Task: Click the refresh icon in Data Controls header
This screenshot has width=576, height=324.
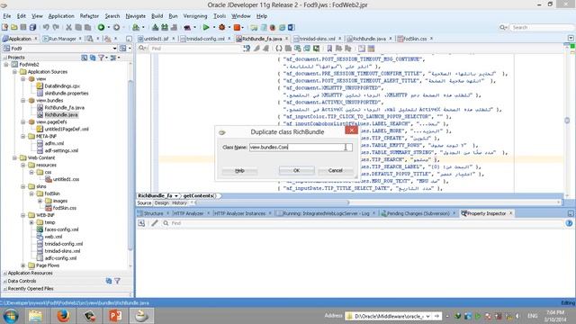Action: 109,281
